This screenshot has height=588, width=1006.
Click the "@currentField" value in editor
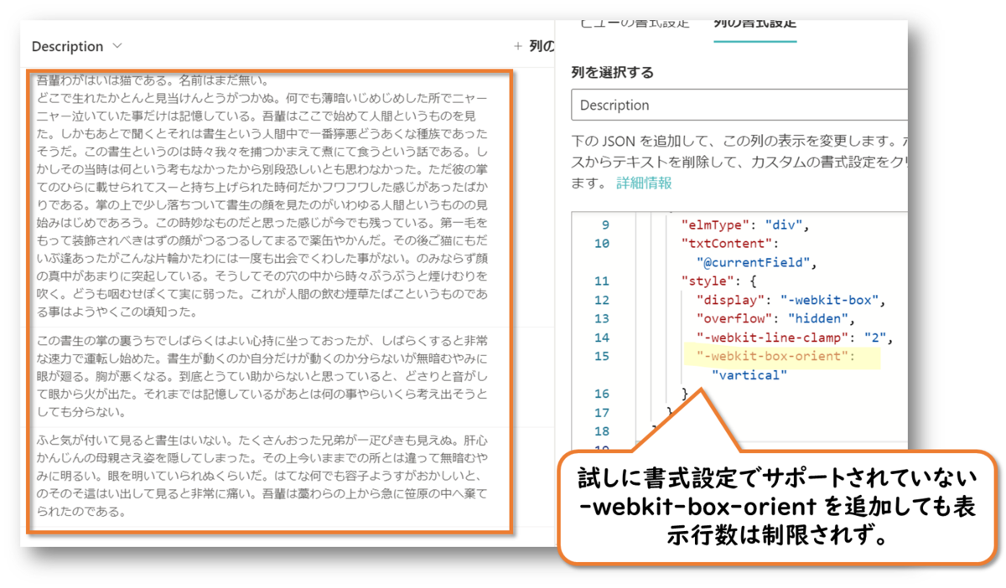757,263
